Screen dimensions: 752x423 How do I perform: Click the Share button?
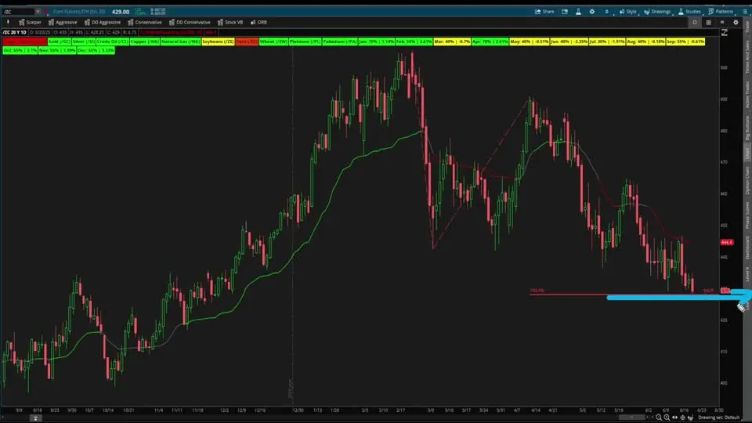click(544, 12)
